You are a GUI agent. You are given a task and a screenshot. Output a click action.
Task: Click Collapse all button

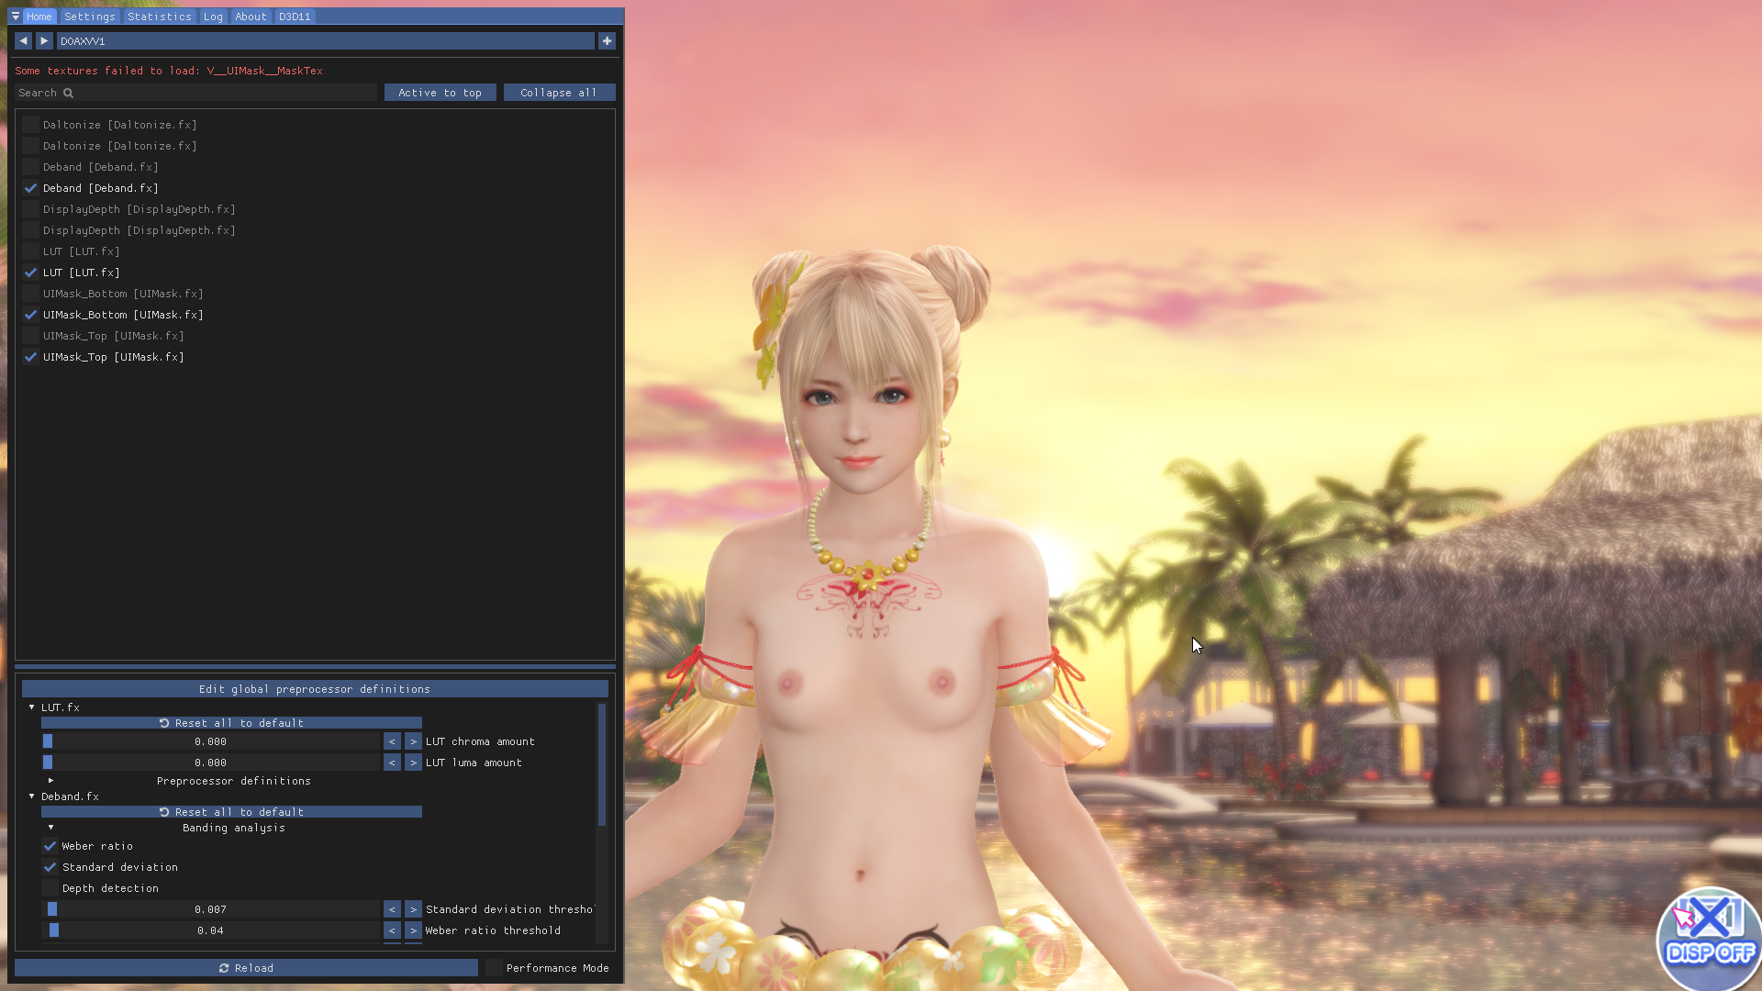pyautogui.click(x=559, y=93)
